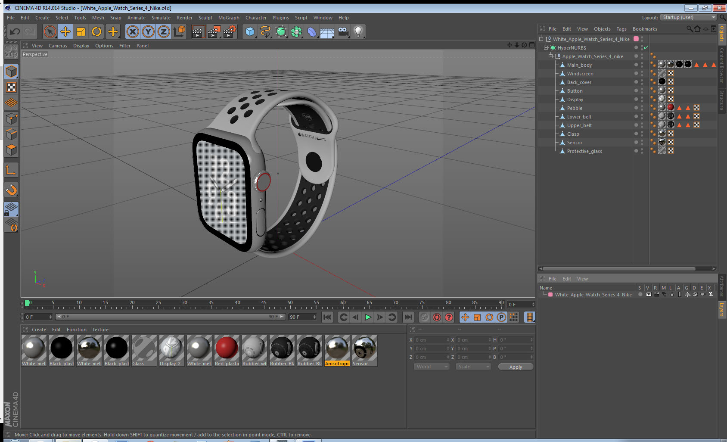Select the Live Selection tool
This screenshot has height=442, width=727.
50,31
